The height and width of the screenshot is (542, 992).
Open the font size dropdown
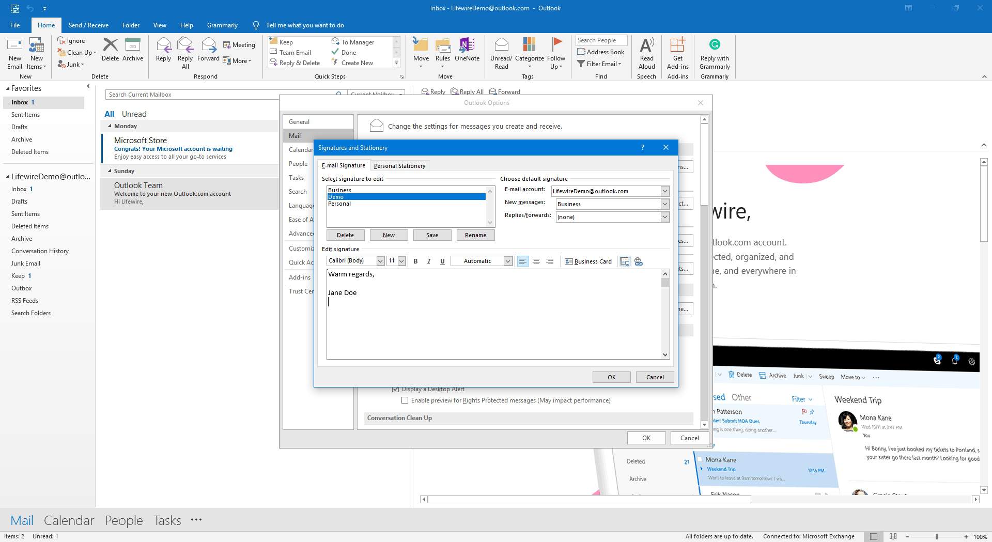pos(401,261)
